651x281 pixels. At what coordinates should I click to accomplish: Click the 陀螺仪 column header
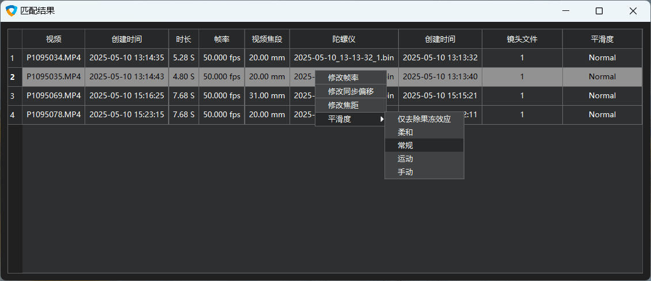344,39
